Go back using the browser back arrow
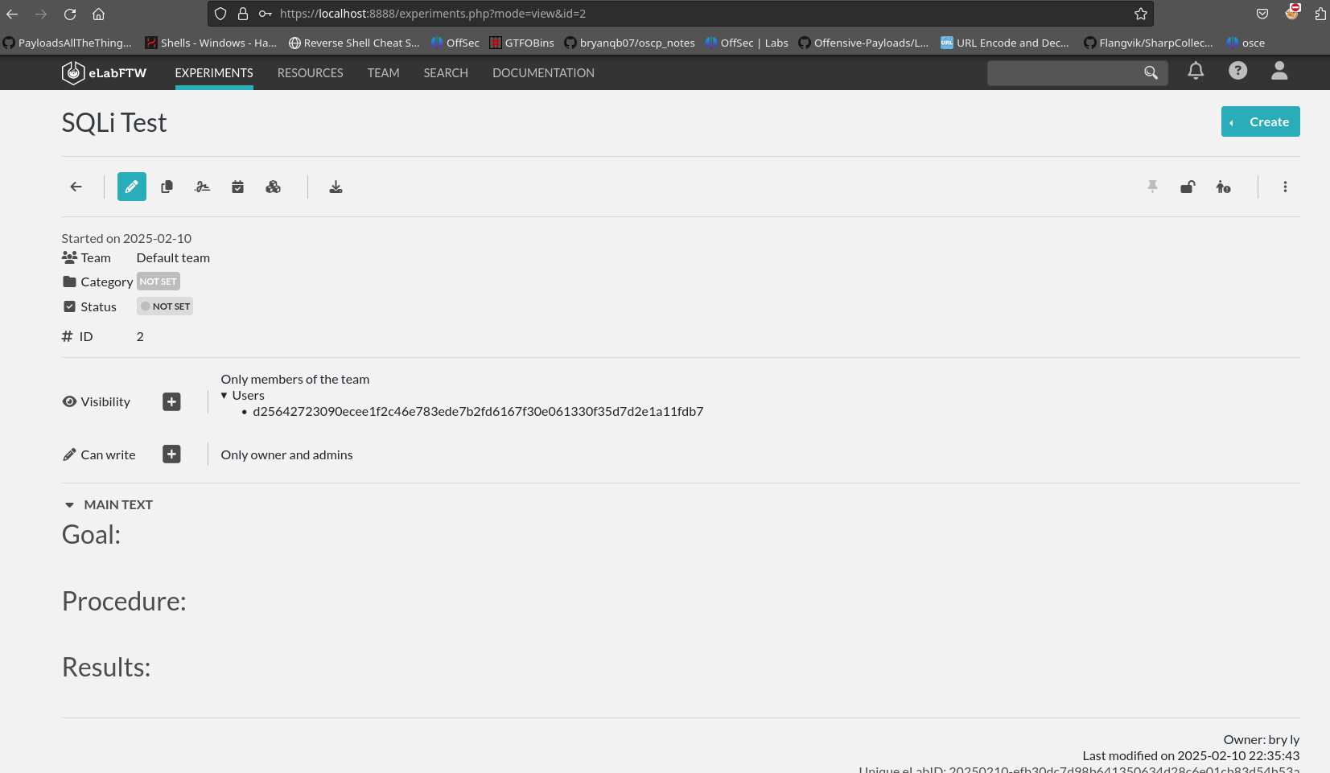This screenshot has height=773, width=1330. [12, 14]
